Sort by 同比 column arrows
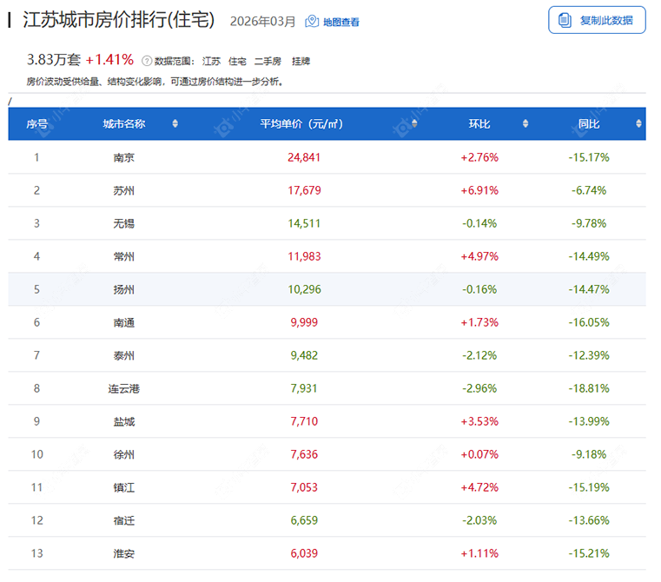661x582 pixels. tap(638, 123)
